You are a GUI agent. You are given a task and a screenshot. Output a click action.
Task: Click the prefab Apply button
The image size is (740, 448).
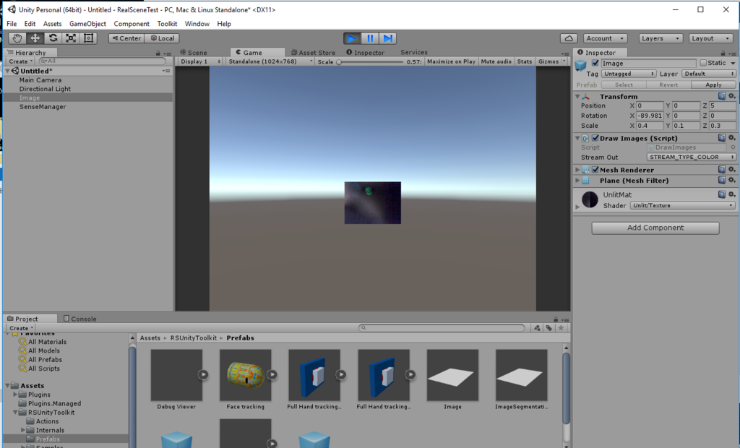point(713,85)
